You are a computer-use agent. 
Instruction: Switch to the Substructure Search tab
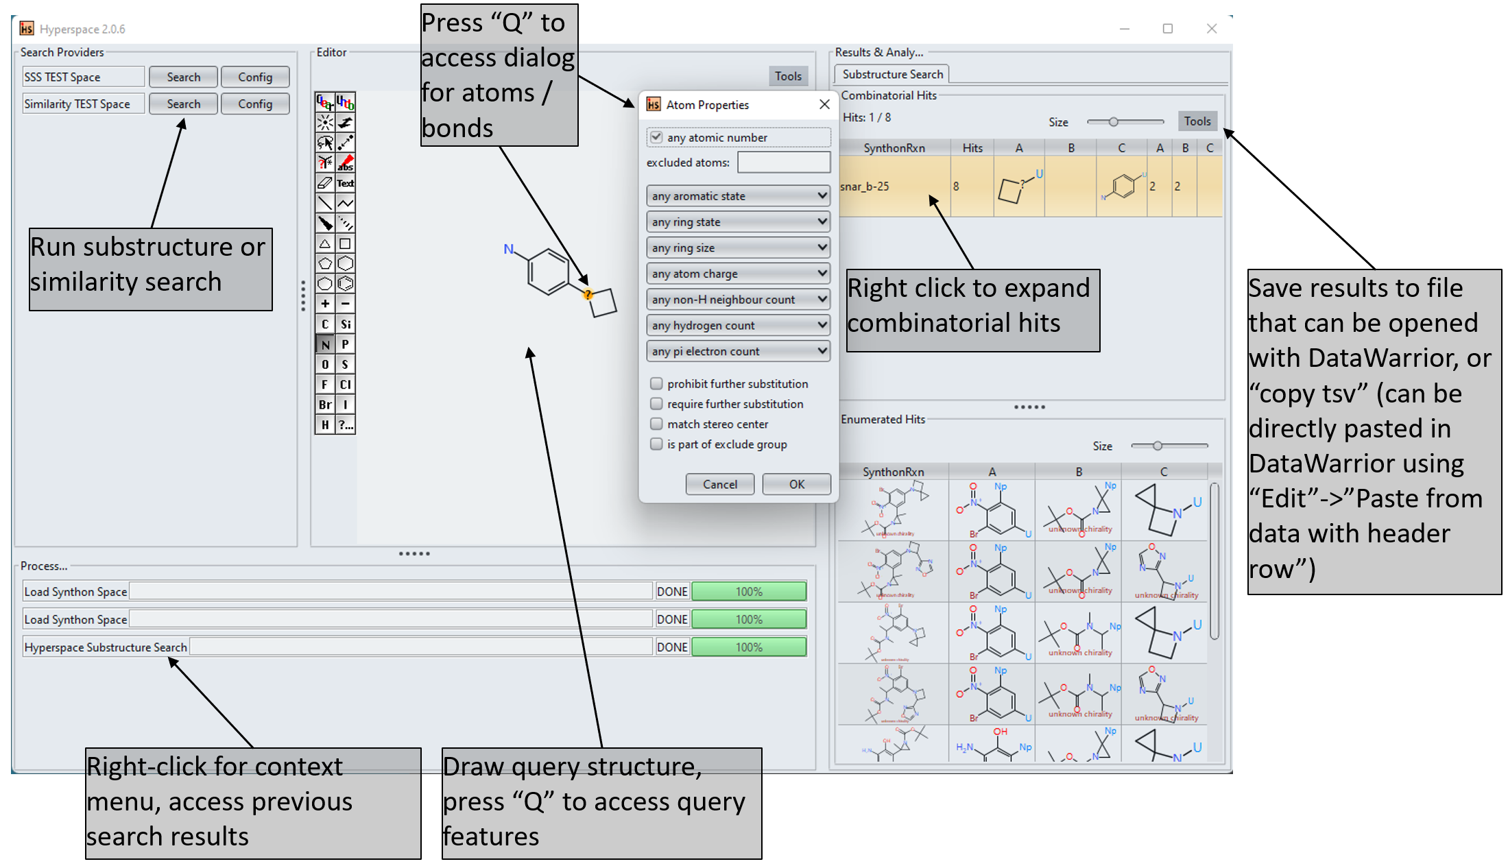coord(892,74)
